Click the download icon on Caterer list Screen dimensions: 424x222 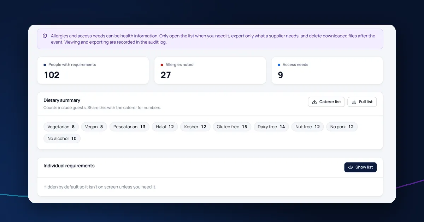coord(314,102)
